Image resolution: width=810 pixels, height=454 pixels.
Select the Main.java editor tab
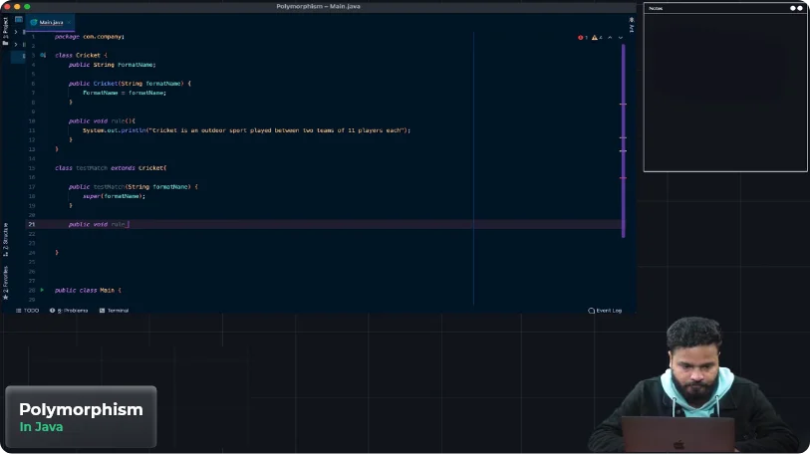[50, 21]
